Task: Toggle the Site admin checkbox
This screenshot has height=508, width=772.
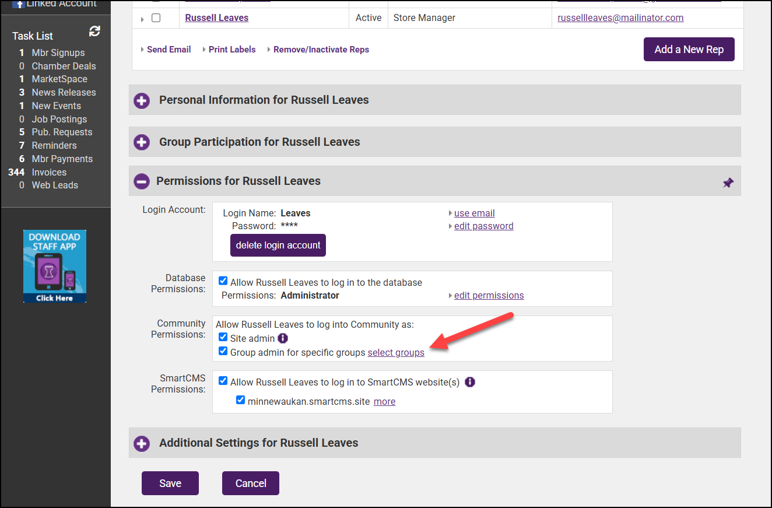Action: click(223, 337)
